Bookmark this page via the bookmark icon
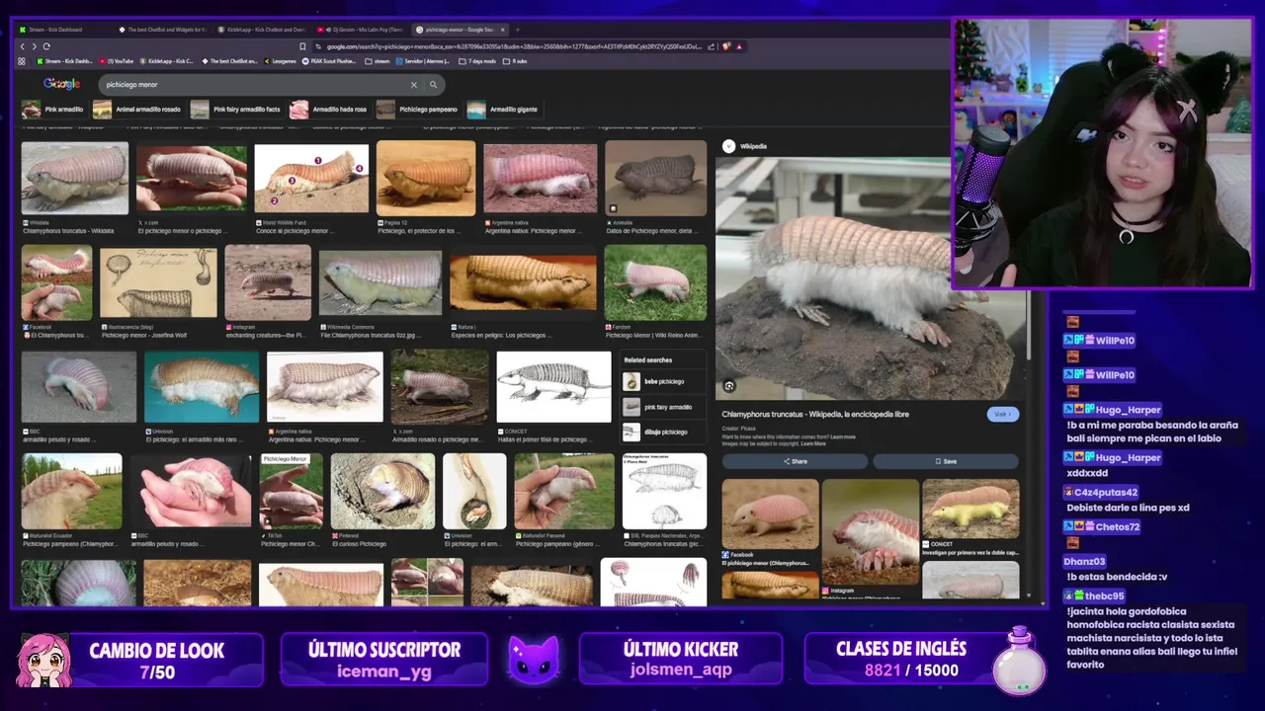Viewport: 1265px width, 711px height. (x=302, y=46)
